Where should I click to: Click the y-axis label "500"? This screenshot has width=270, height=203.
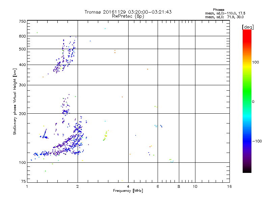(22, 49)
